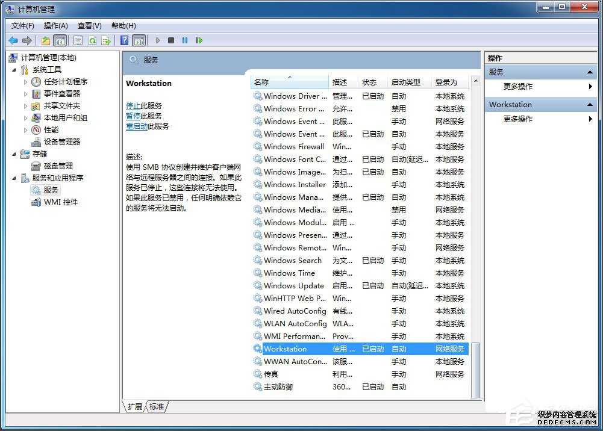Switch to the 标准 tab
Image resolution: width=603 pixels, height=431 pixels.
point(157,406)
